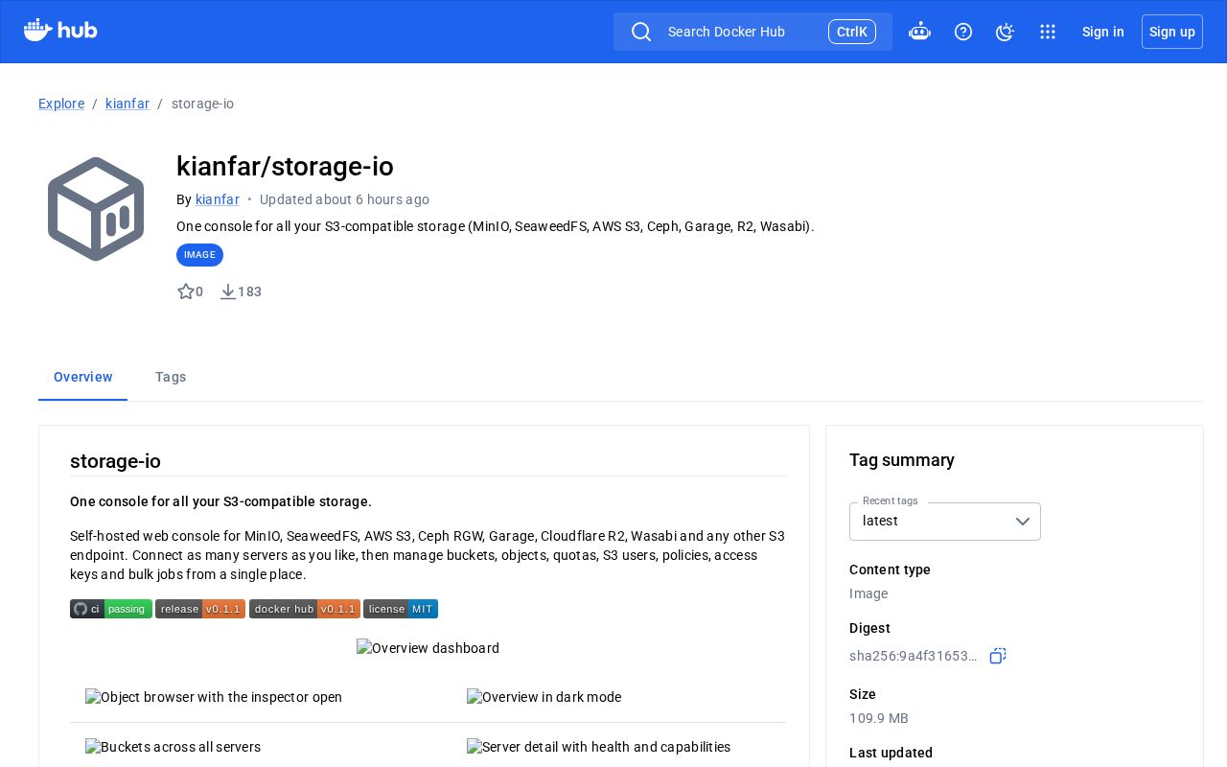Expand the Recent tags dropdown showing latest
1227x767 pixels.
tap(945, 522)
